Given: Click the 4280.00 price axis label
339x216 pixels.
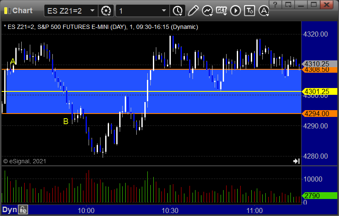Looking at the screenshot, I should click(316, 156).
